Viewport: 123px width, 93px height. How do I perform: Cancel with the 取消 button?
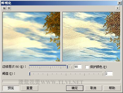click(93, 88)
